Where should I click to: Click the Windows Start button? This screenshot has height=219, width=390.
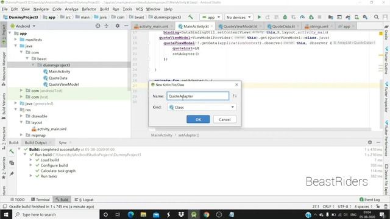pos(6,215)
